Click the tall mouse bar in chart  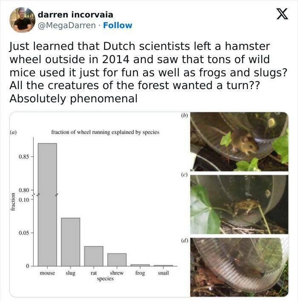point(47,204)
